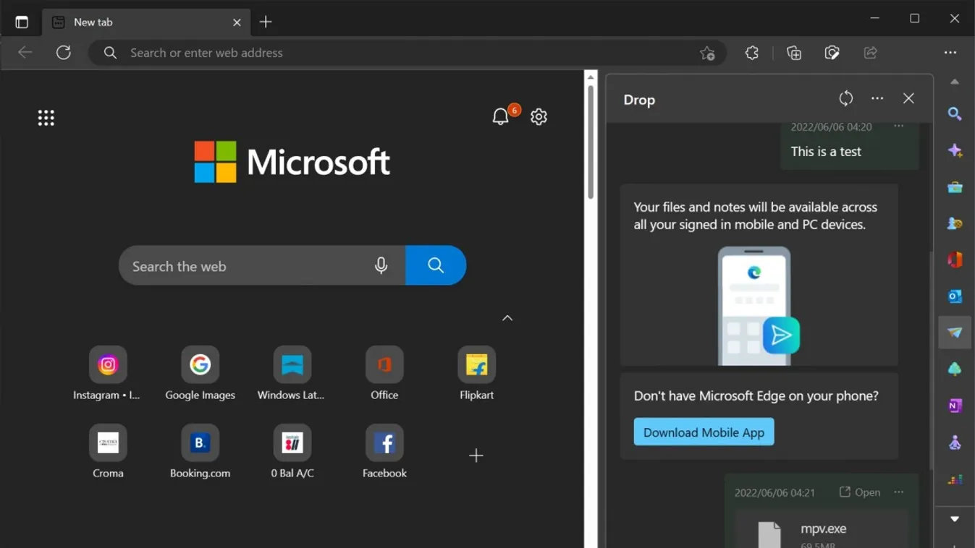
Task: Open options for the mpv.exe message
Action: pos(899,492)
